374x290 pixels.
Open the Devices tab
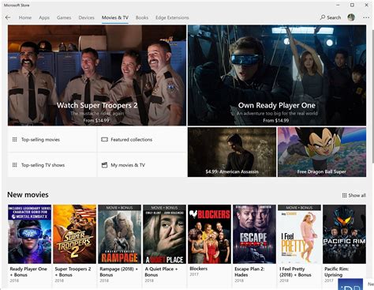click(x=86, y=17)
